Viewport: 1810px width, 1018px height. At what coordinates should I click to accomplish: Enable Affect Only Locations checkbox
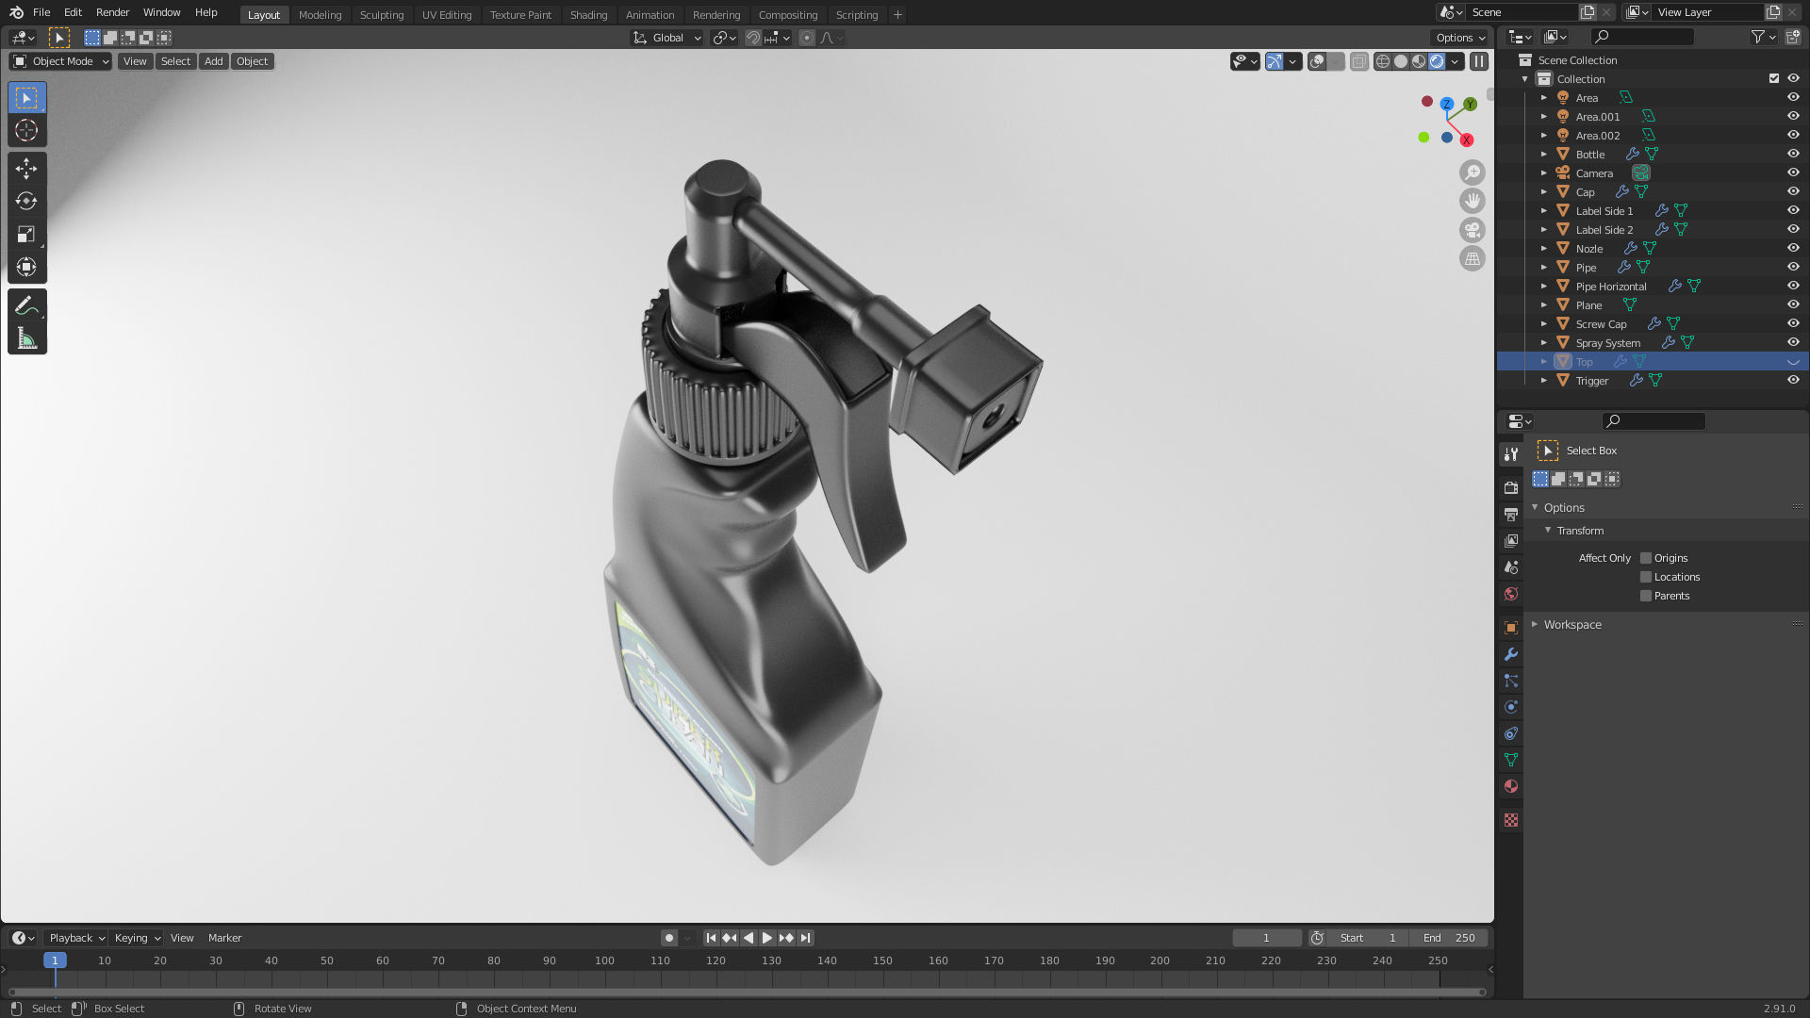(1646, 577)
